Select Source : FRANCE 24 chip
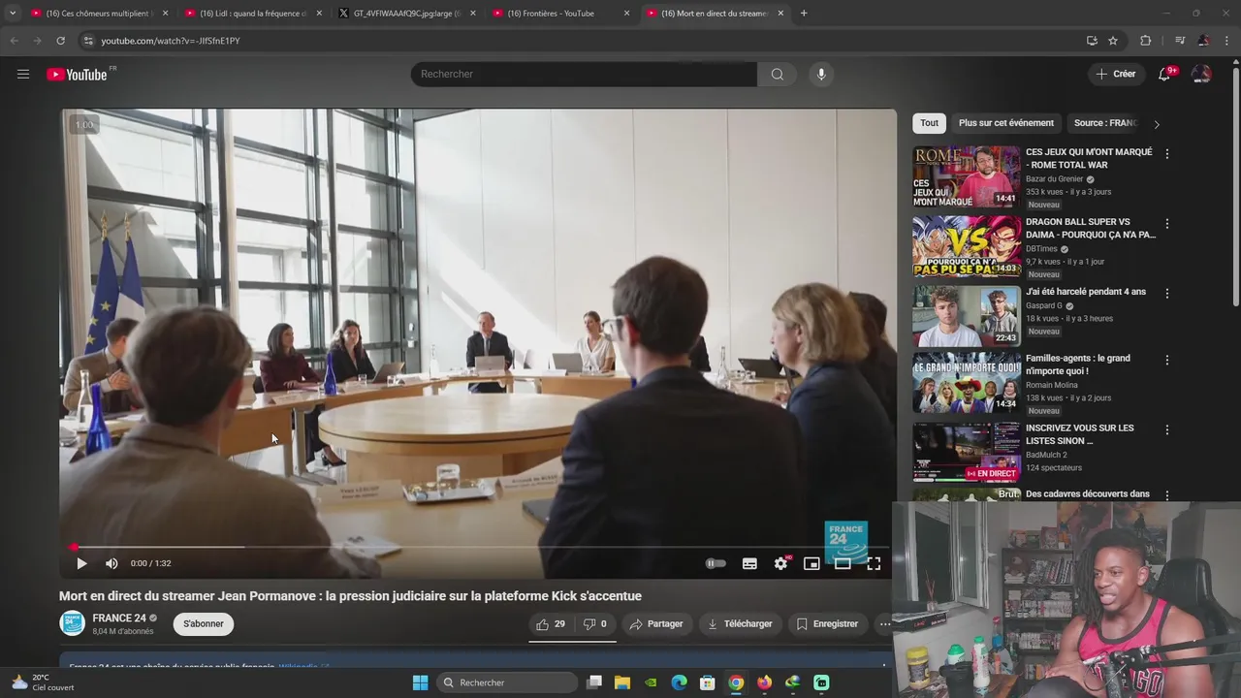The width and height of the screenshot is (1241, 698). pyautogui.click(x=1105, y=123)
